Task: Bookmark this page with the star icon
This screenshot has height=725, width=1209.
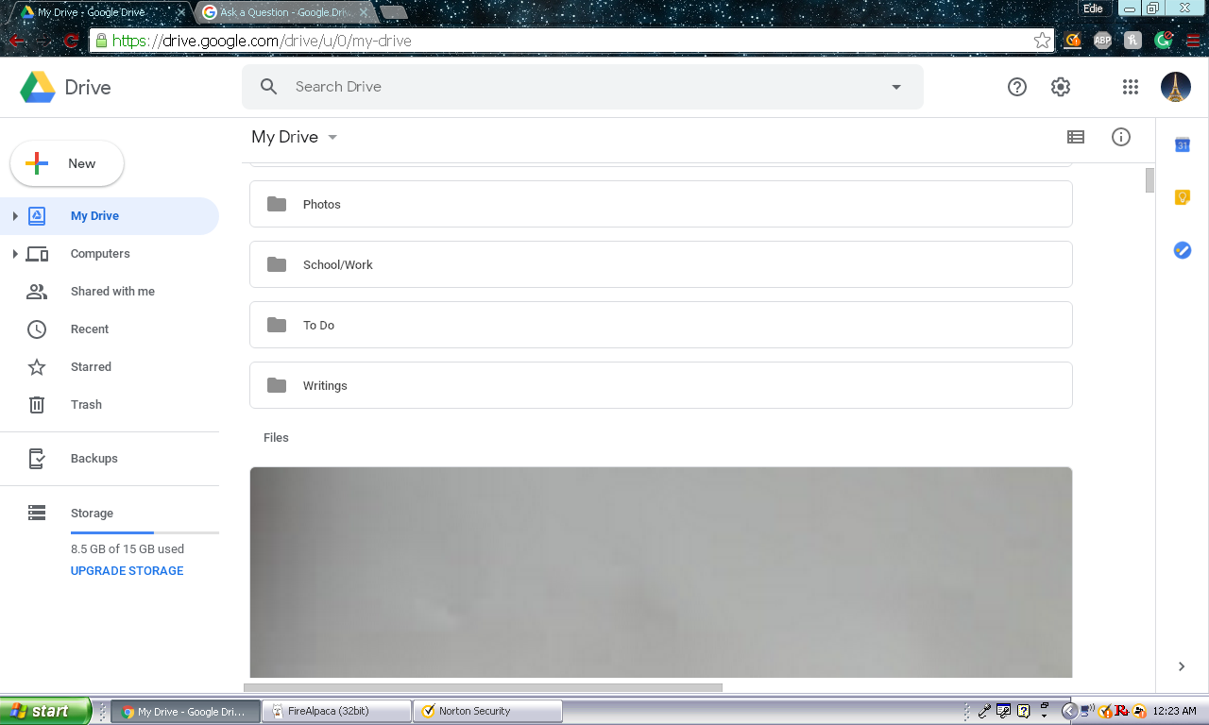Action: pyautogui.click(x=1042, y=41)
